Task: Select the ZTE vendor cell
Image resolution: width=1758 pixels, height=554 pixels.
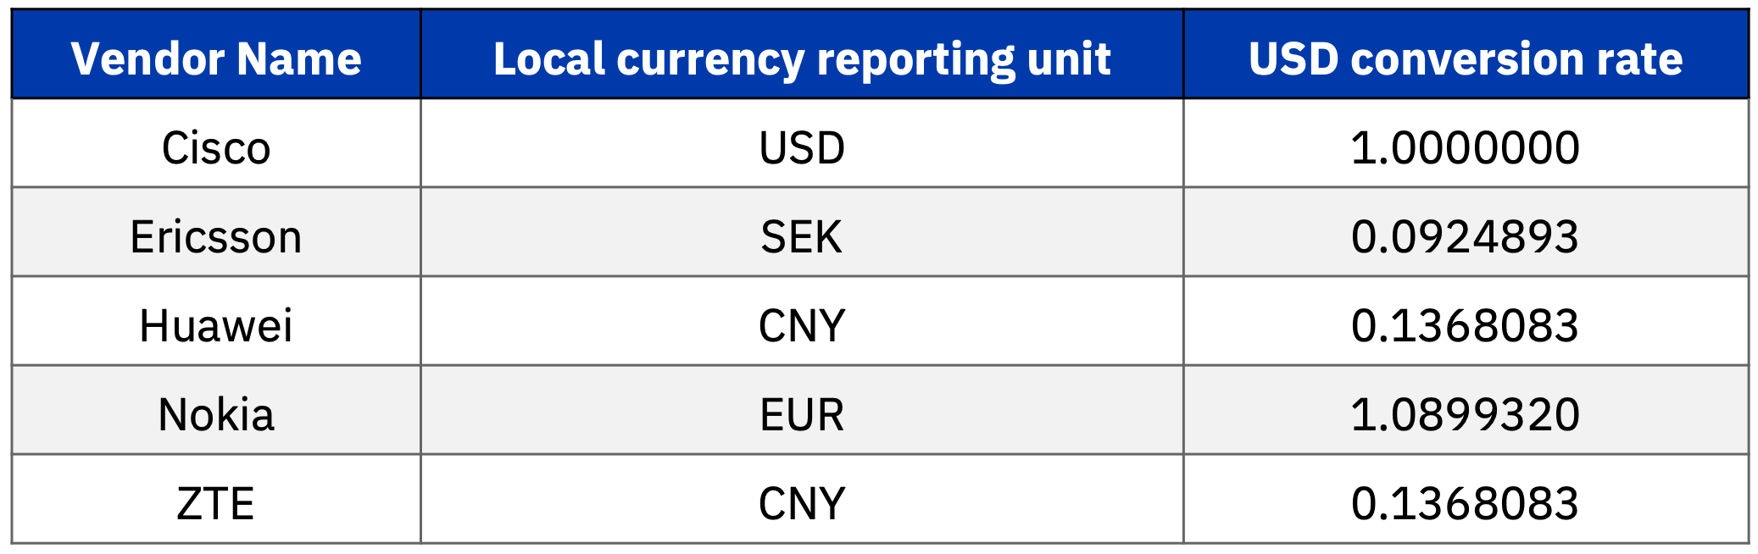Action: coord(216,499)
